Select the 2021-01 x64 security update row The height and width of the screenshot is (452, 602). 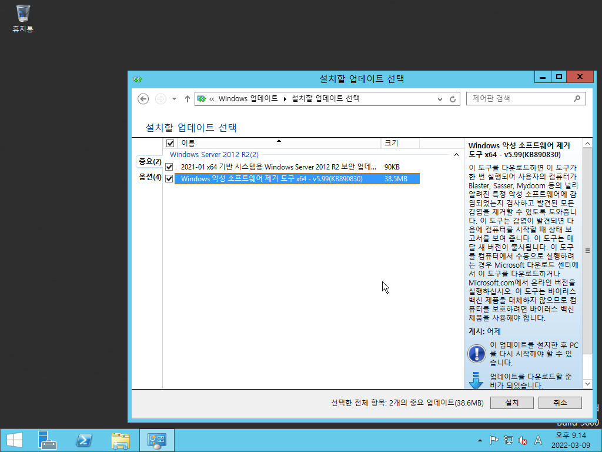pos(297,167)
